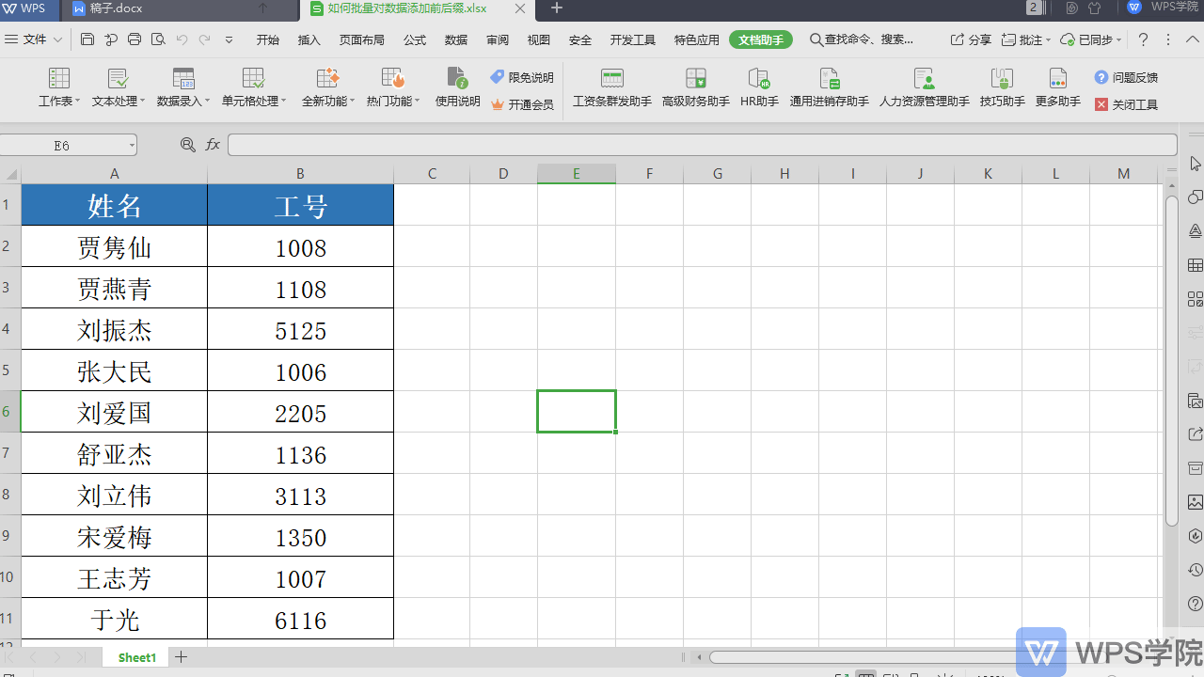The height and width of the screenshot is (677, 1204).
Task: Expand the 文本处理 dropdown
Action: pyautogui.click(x=118, y=87)
